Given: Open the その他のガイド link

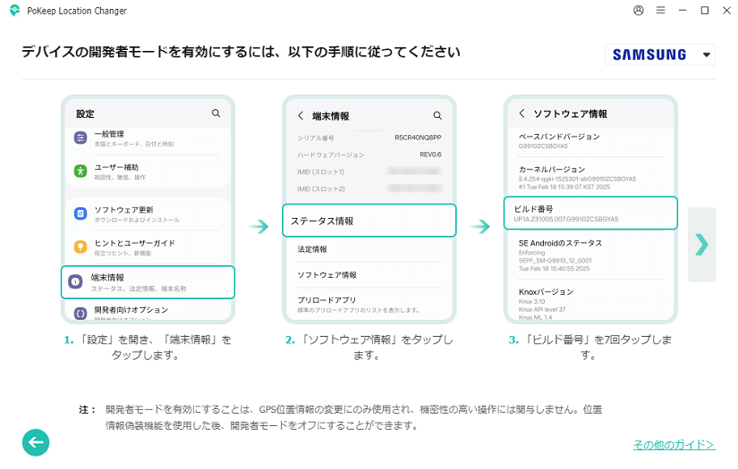Looking at the screenshot, I should click(674, 444).
